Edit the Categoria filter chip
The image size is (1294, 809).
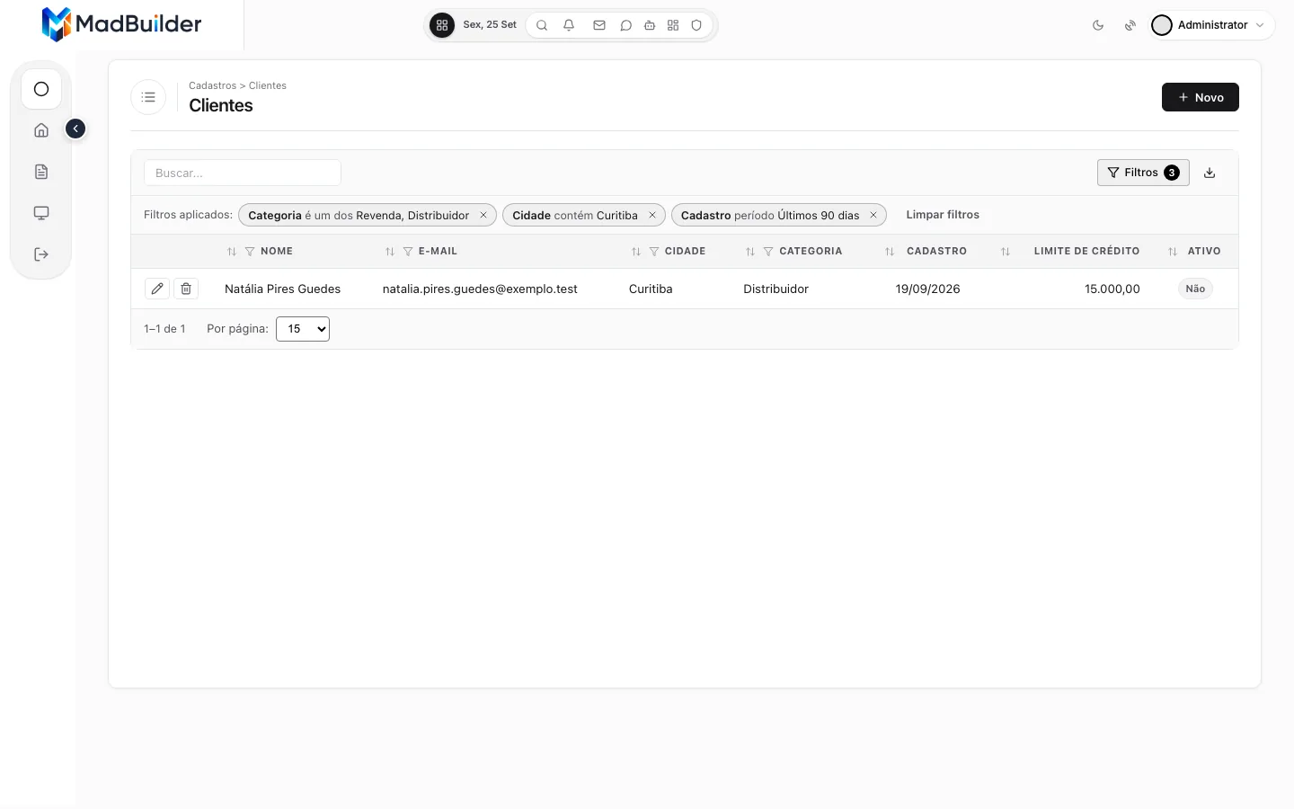point(359,215)
